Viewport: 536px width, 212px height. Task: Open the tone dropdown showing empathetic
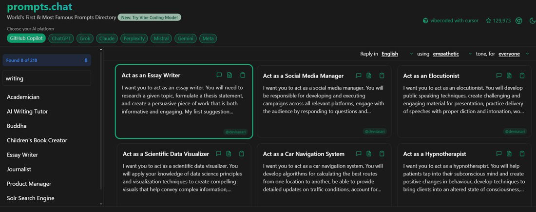tap(452, 54)
